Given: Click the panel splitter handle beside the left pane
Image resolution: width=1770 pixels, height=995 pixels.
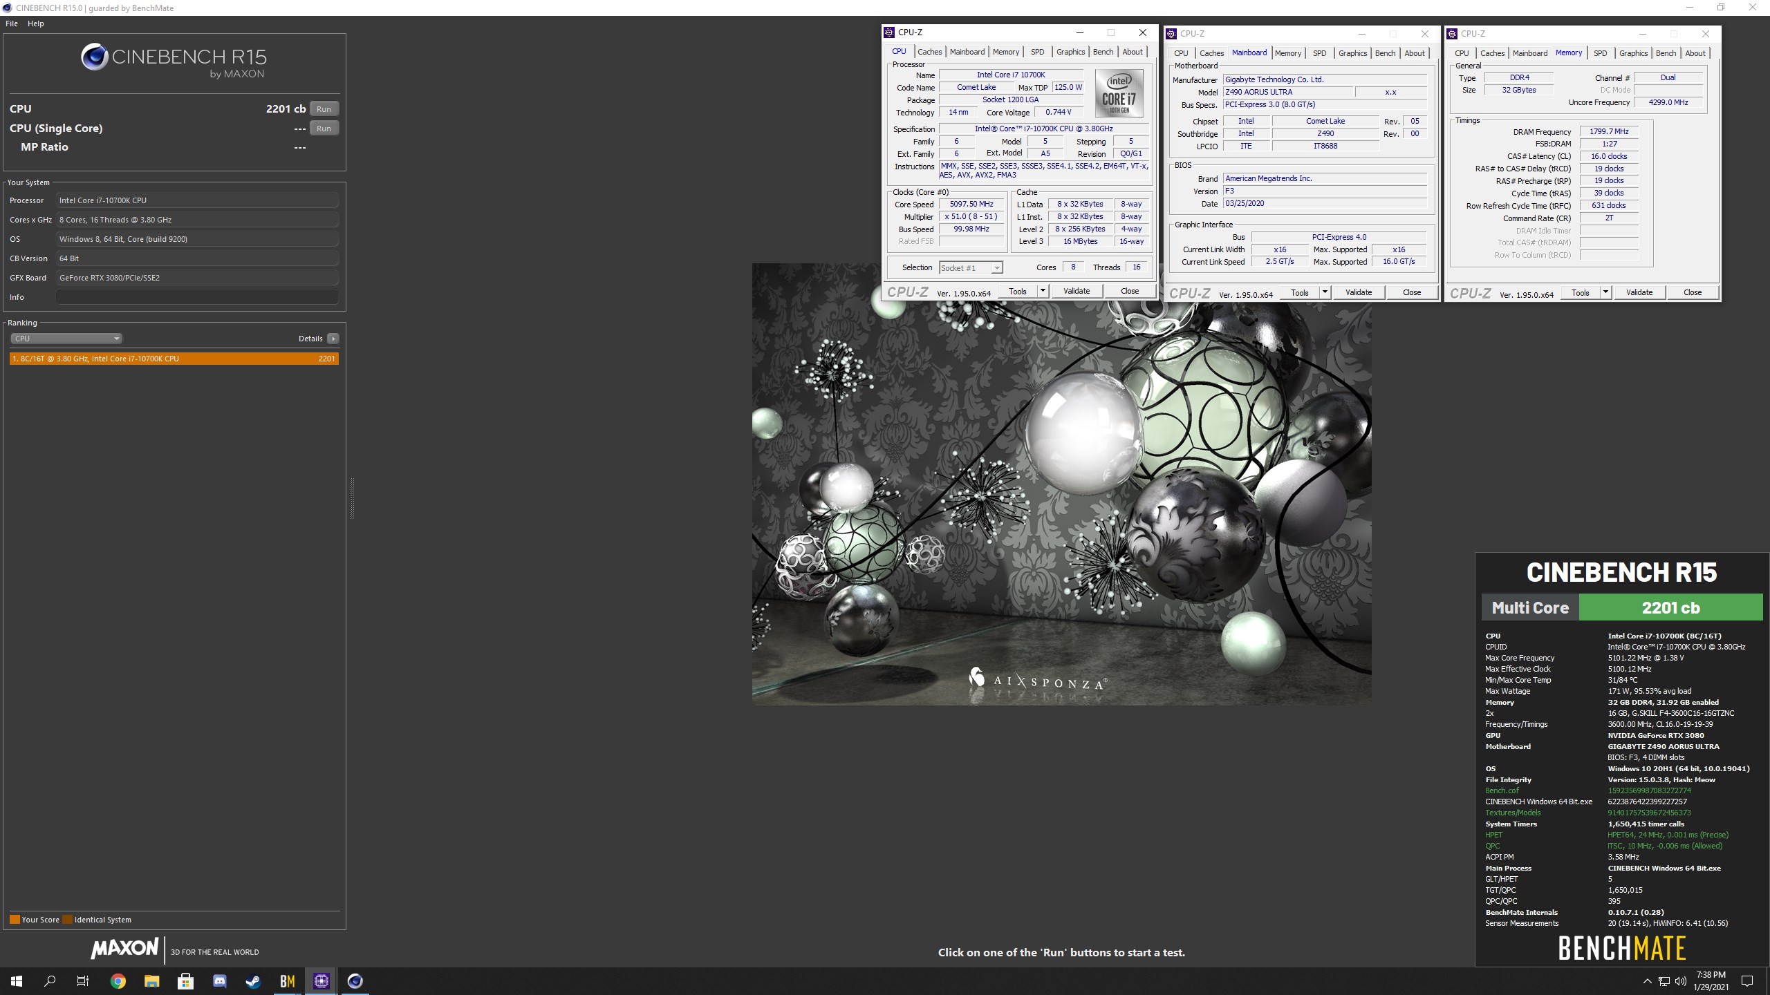Looking at the screenshot, I should [x=352, y=497].
